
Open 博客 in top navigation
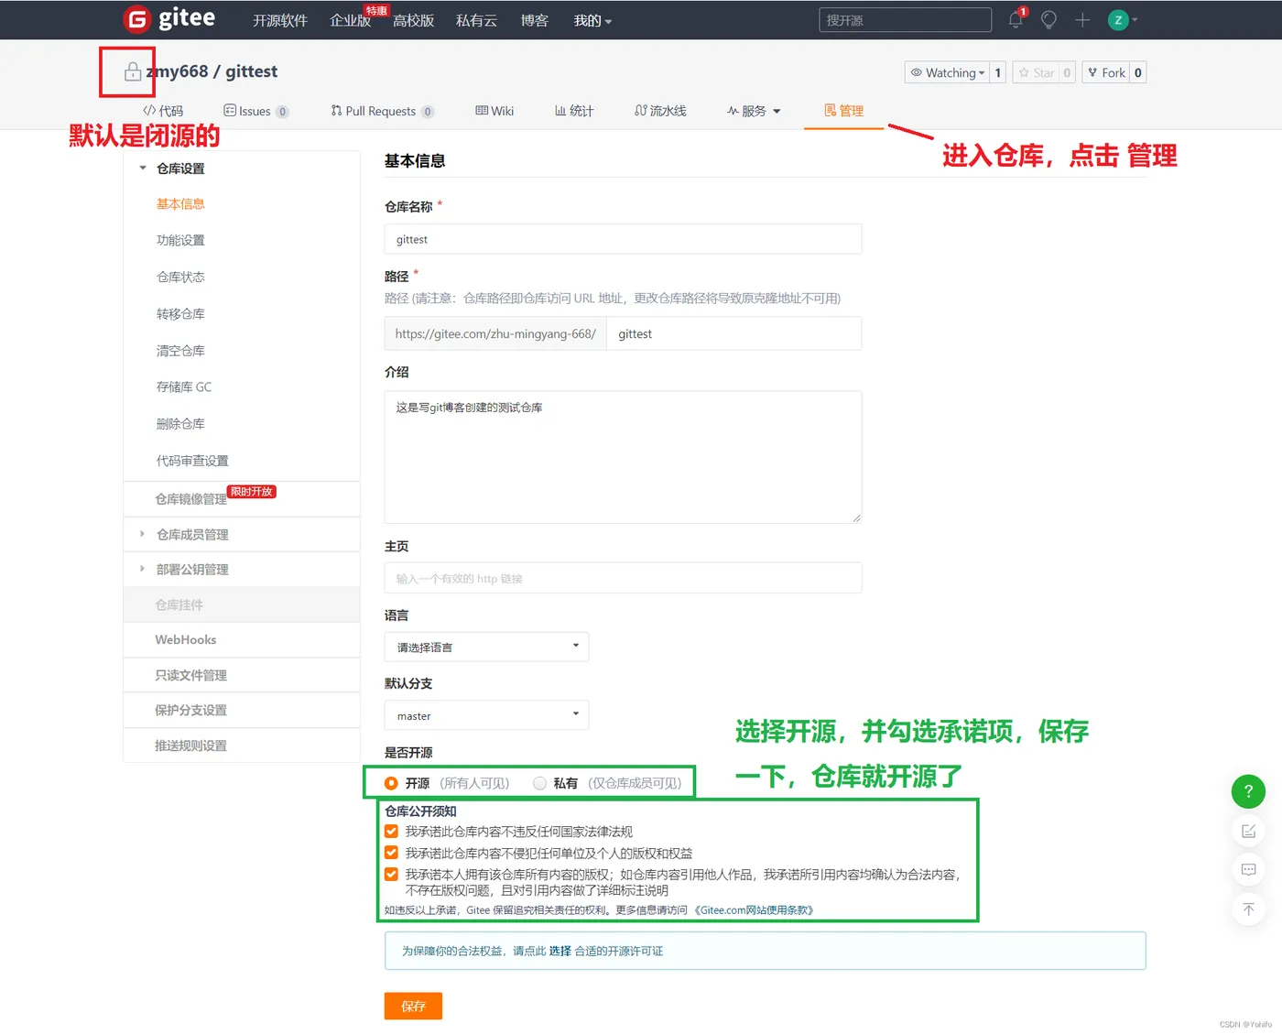pos(534,20)
